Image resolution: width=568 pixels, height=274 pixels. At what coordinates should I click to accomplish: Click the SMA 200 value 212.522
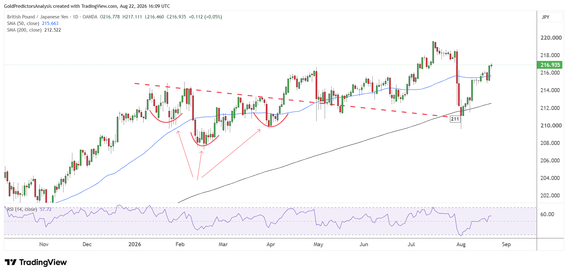click(53, 30)
